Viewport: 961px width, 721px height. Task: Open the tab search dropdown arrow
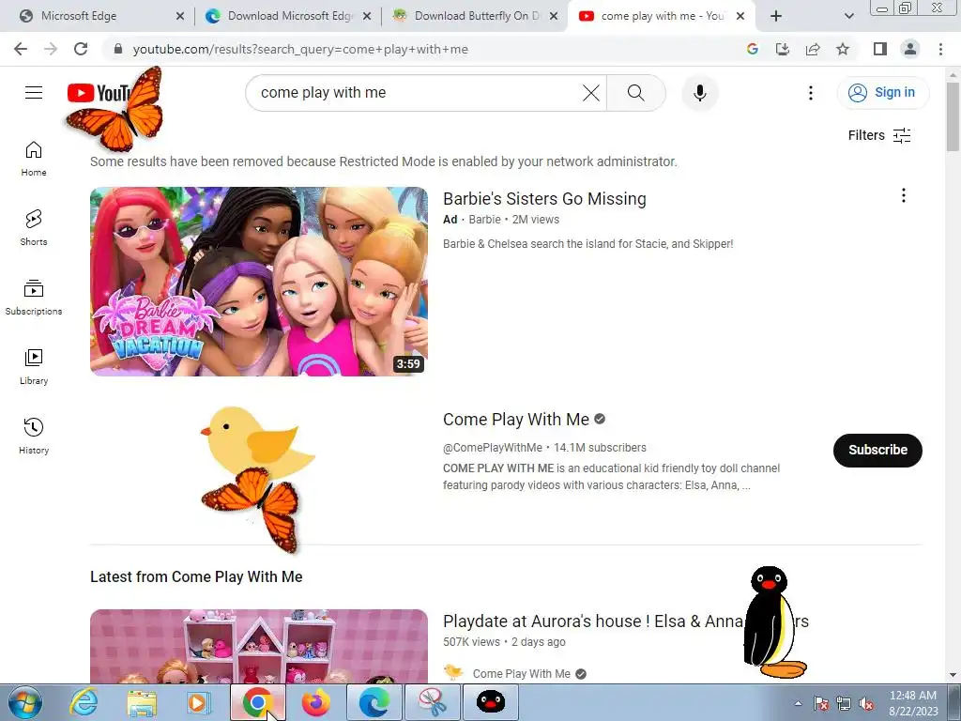(848, 16)
